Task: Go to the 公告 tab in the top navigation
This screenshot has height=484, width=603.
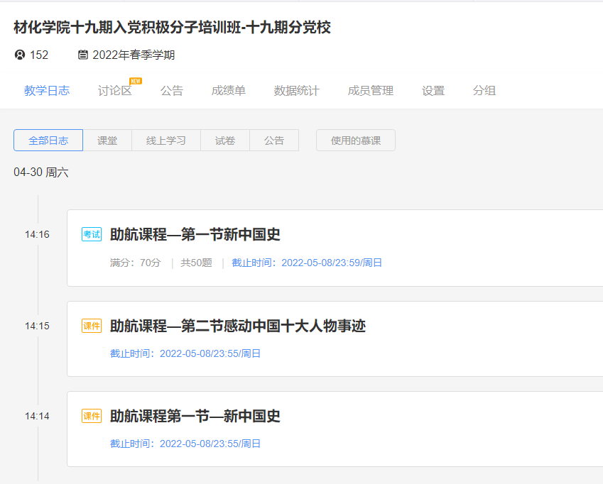Action: (x=171, y=91)
